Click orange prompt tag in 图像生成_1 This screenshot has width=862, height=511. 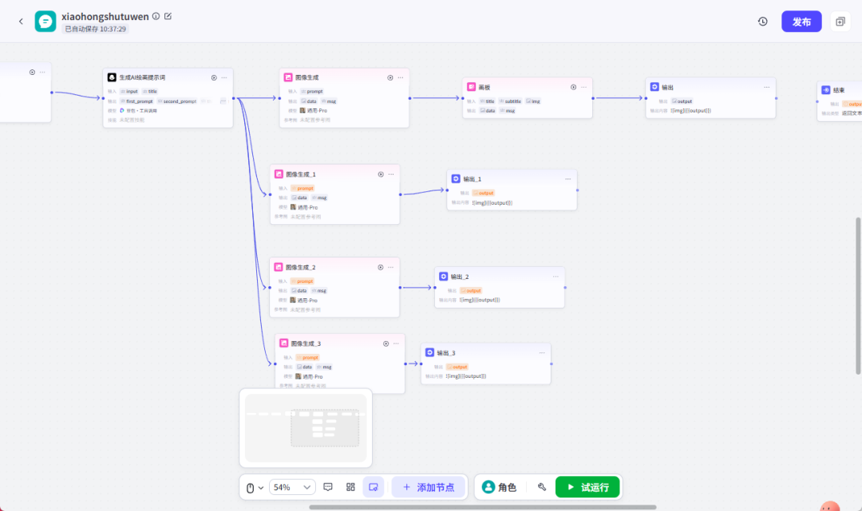[303, 188]
